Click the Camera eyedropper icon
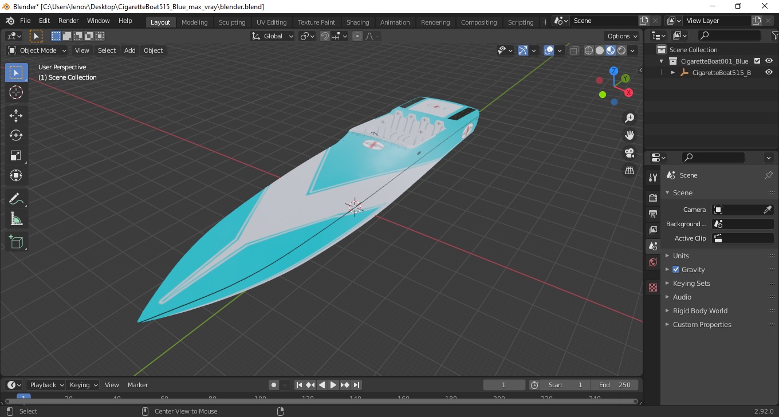 click(x=768, y=210)
